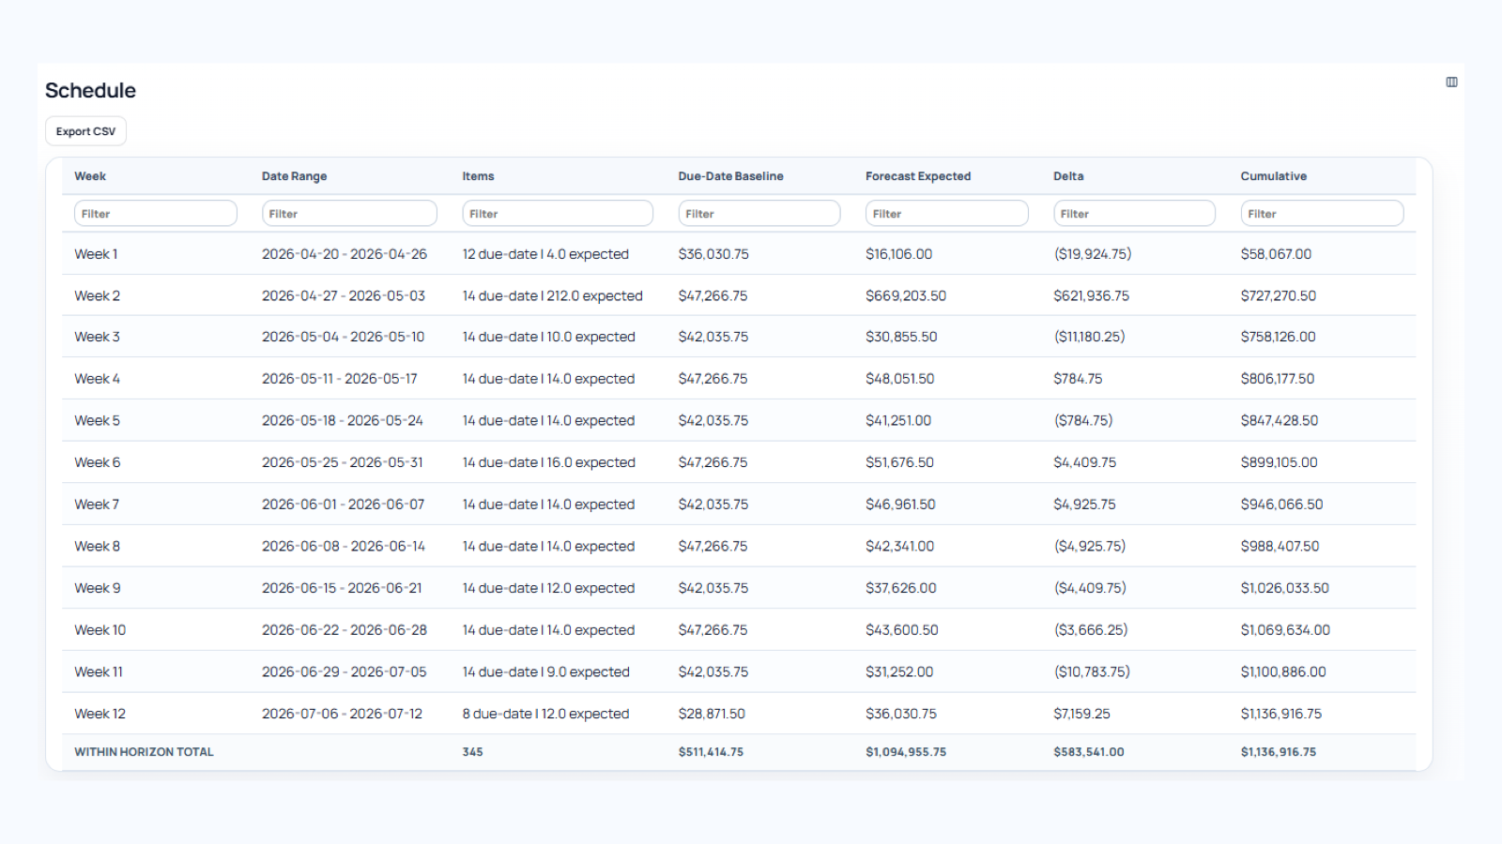1502x844 pixels.
Task: Focus the Date Range filter field
Action: 349,214
